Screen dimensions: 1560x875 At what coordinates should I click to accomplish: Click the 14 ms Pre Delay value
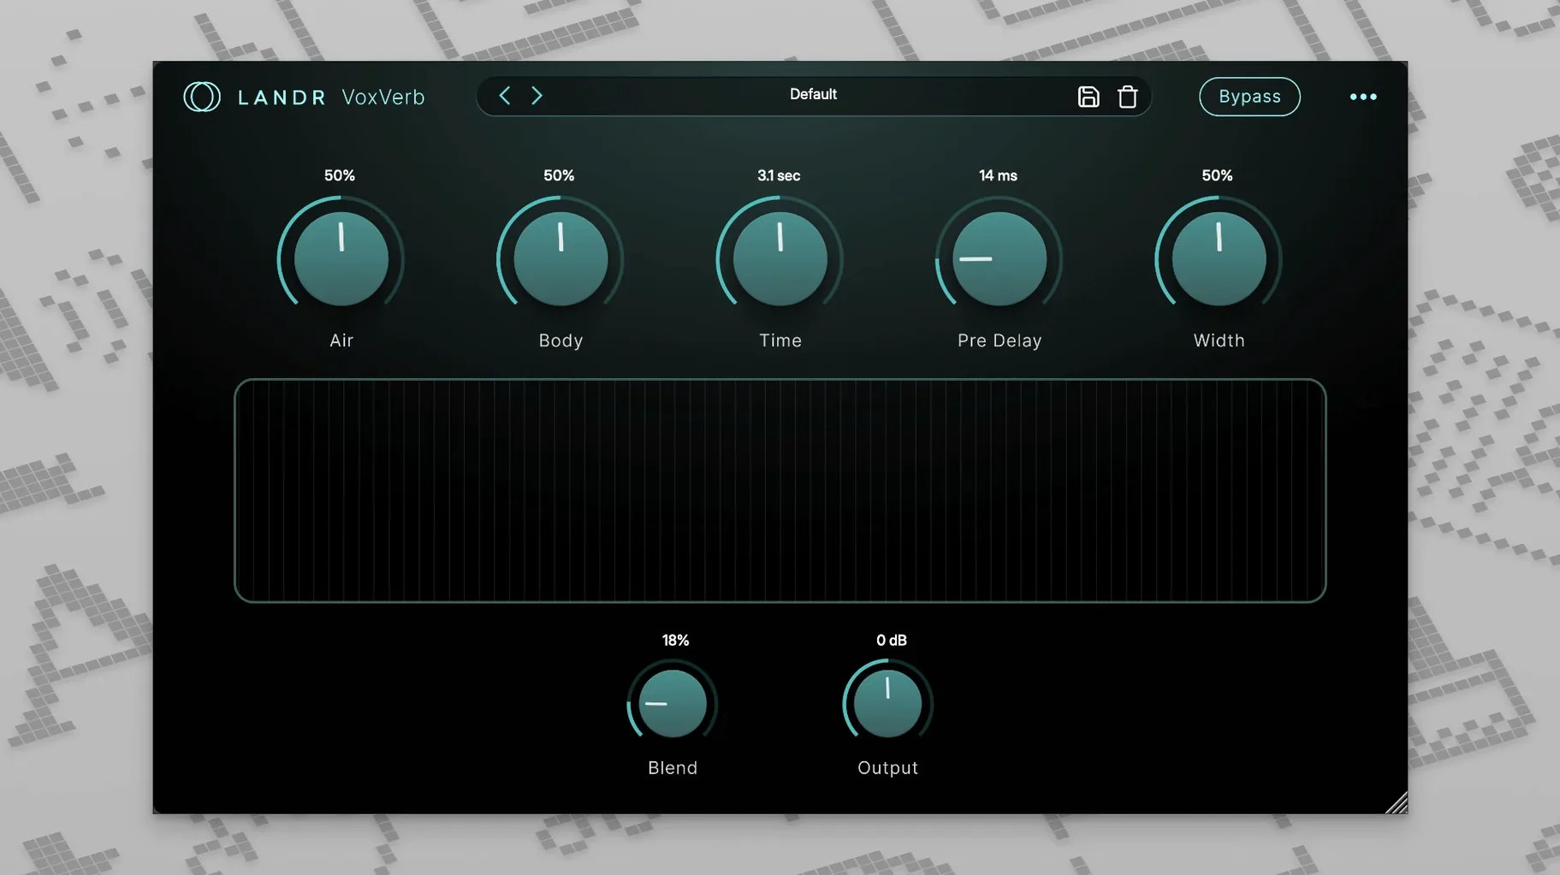click(x=998, y=175)
